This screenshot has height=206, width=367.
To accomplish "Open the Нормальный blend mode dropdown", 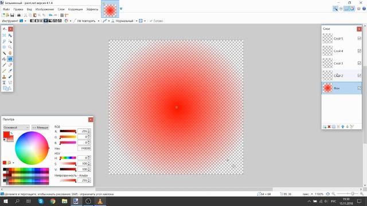I will [x=136, y=21].
